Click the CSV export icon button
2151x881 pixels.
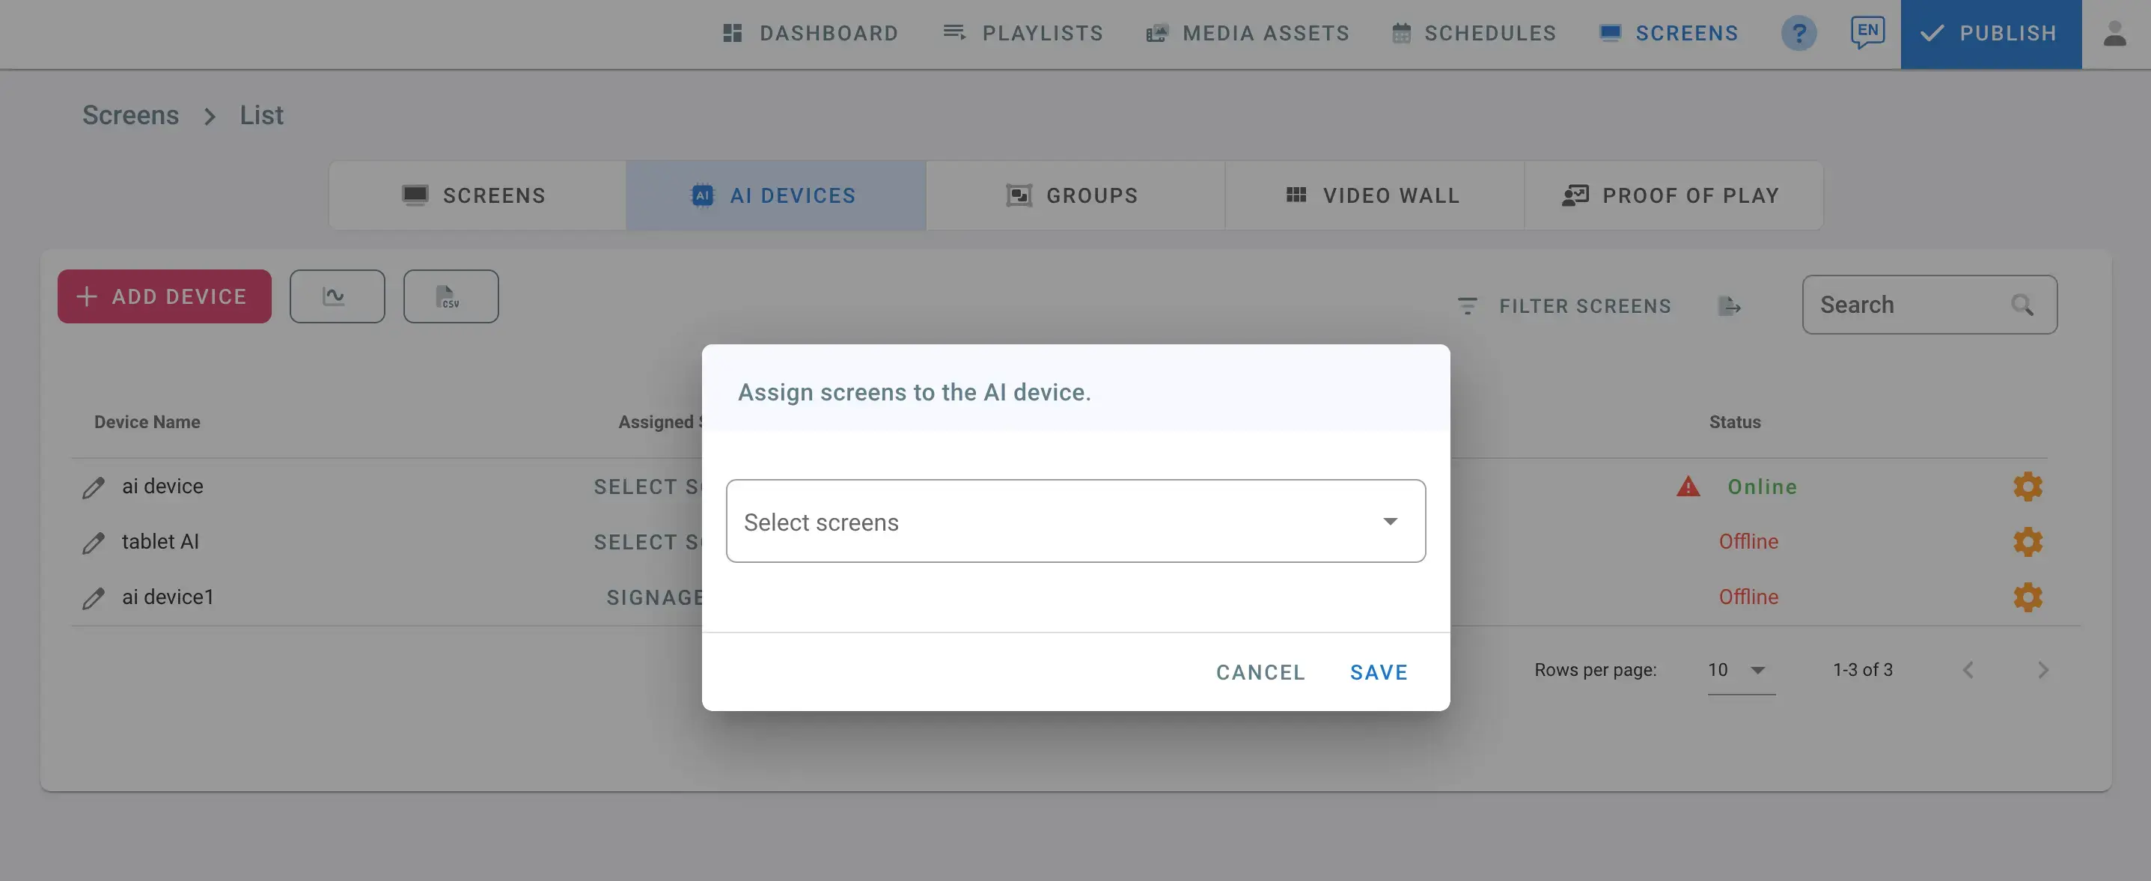coord(450,296)
